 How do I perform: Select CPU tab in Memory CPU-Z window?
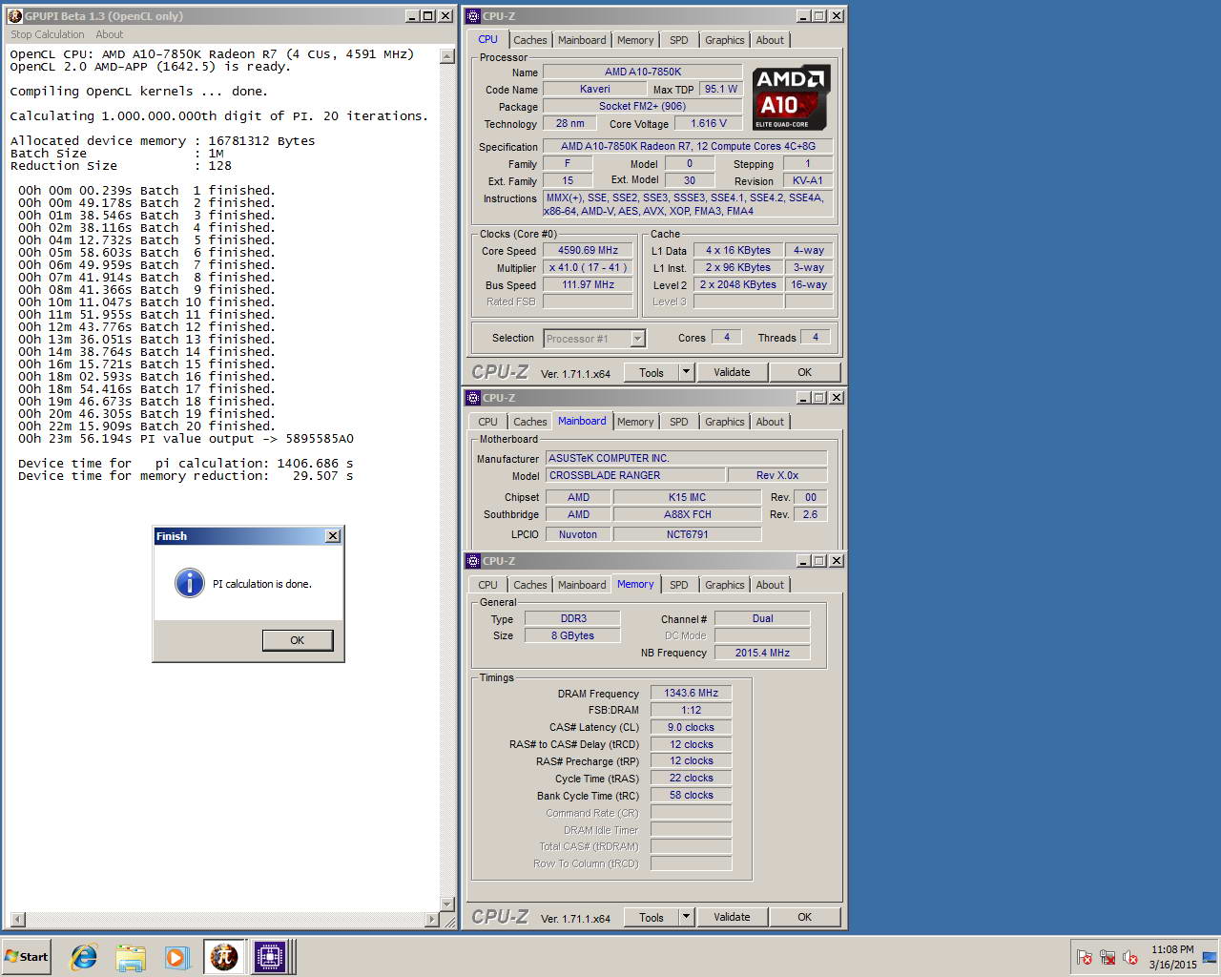pyautogui.click(x=487, y=585)
